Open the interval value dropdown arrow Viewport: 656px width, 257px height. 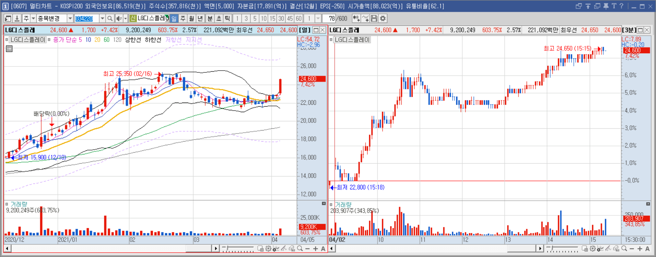point(318,18)
